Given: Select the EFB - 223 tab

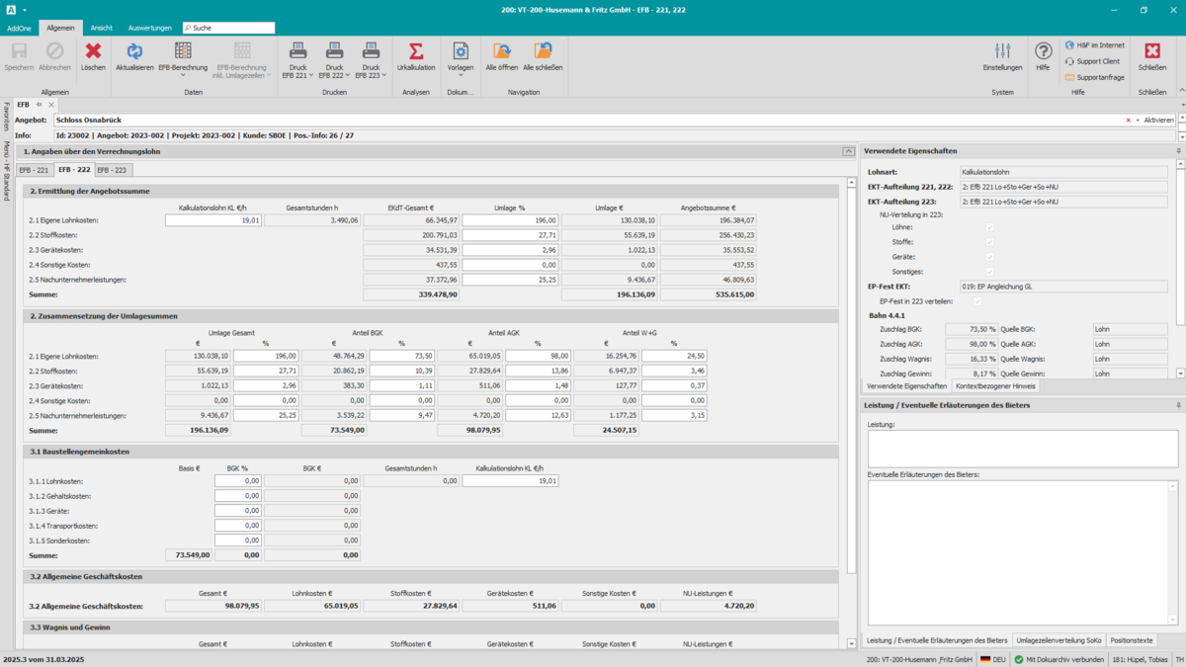Looking at the screenshot, I should [x=111, y=170].
